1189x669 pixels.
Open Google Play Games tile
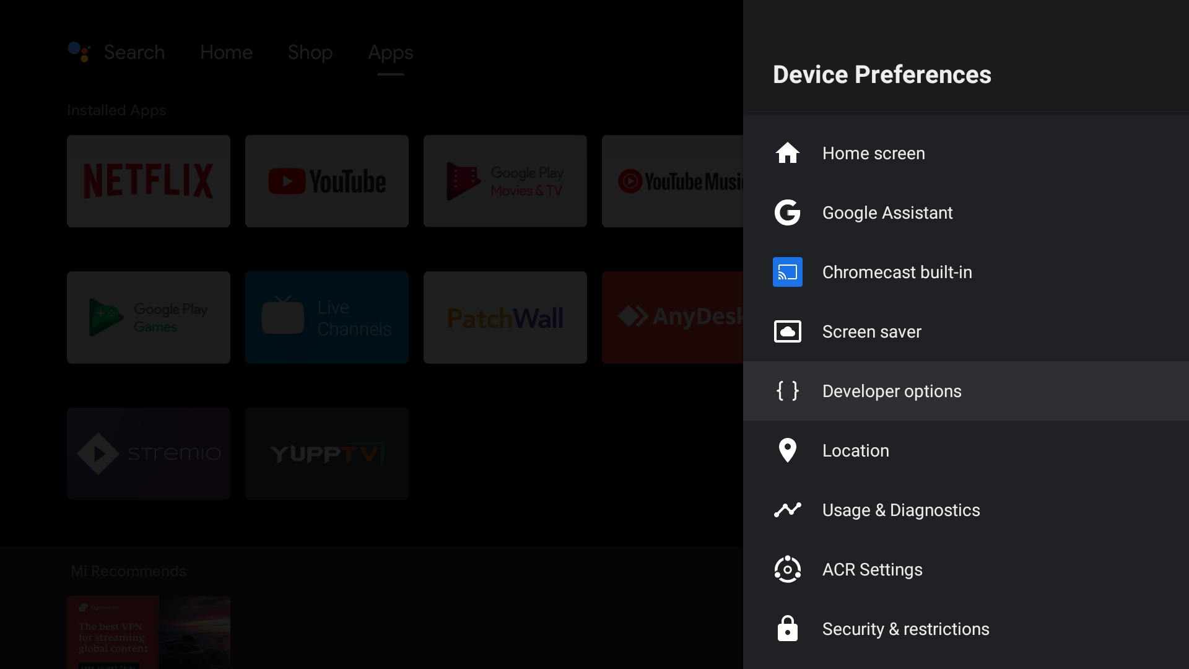pos(149,317)
